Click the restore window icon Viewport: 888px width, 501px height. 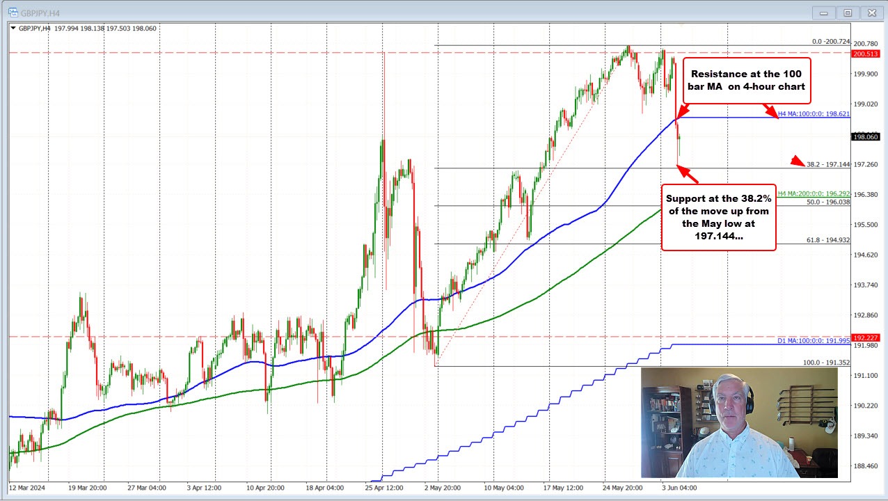coord(847,12)
